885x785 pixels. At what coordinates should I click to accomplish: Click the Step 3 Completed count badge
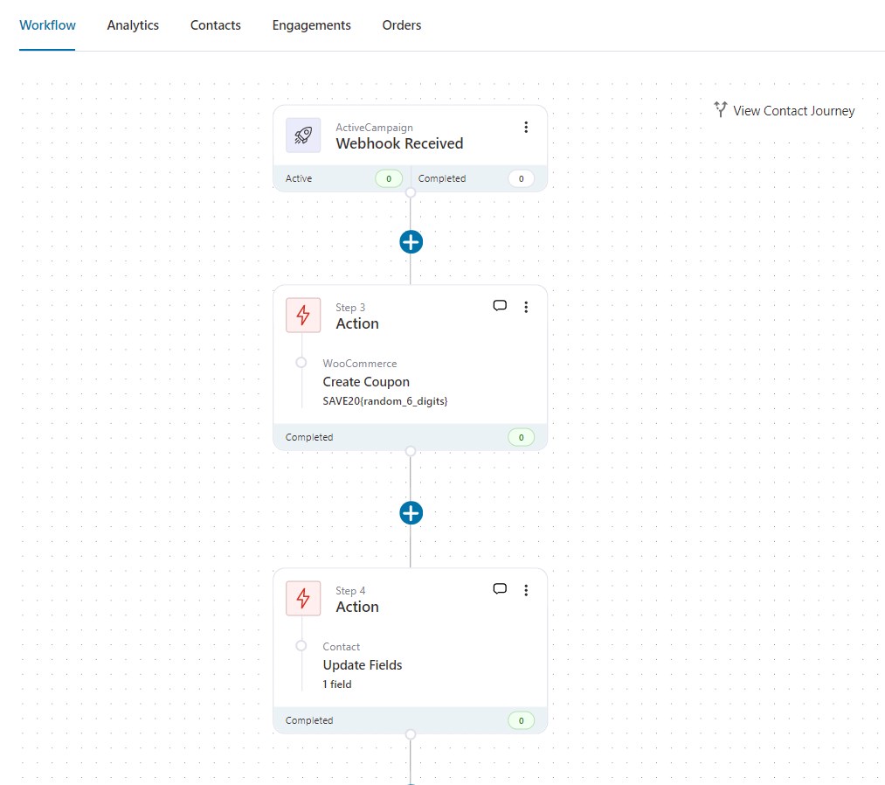click(x=521, y=437)
